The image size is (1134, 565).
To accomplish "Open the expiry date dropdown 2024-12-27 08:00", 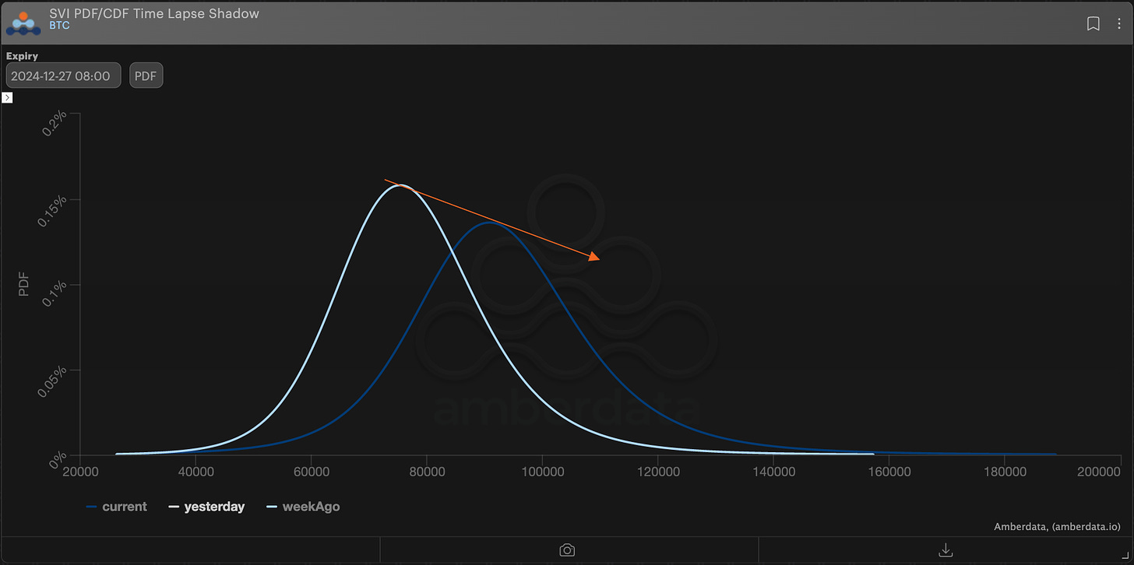I will [64, 75].
